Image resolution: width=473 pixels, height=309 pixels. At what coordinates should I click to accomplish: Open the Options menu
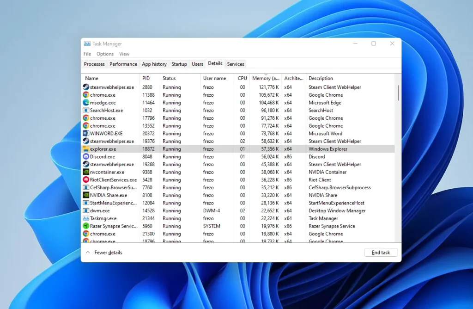click(x=105, y=54)
